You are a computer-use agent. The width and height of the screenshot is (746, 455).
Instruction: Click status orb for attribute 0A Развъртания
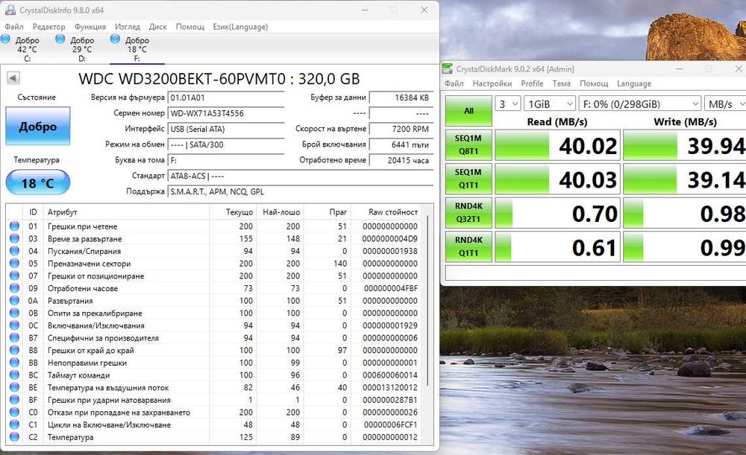[14, 301]
